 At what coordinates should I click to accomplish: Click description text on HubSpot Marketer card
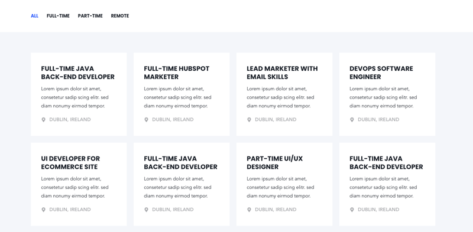click(x=177, y=97)
